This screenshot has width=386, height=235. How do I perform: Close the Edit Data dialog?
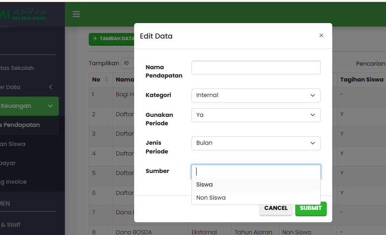click(x=321, y=35)
